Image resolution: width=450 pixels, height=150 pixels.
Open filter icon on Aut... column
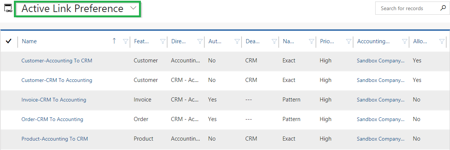[x=237, y=41]
